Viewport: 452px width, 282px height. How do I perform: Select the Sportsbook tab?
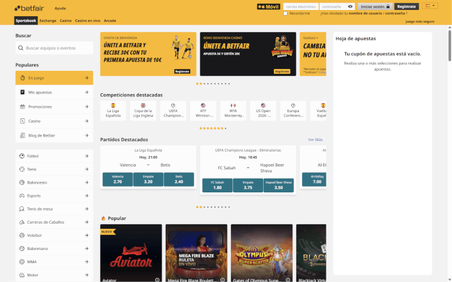tap(26, 21)
